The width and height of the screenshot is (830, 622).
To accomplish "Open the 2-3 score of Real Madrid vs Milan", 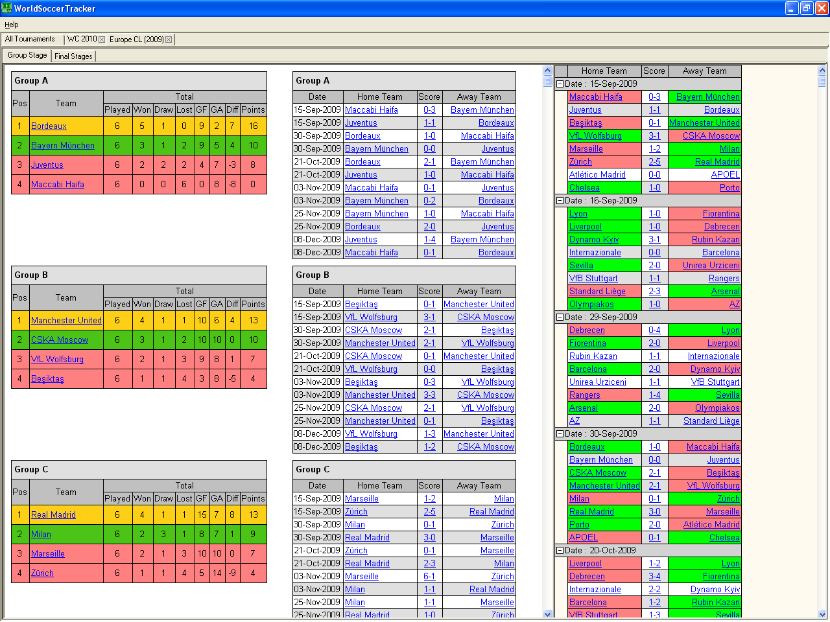I will [429, 564].
